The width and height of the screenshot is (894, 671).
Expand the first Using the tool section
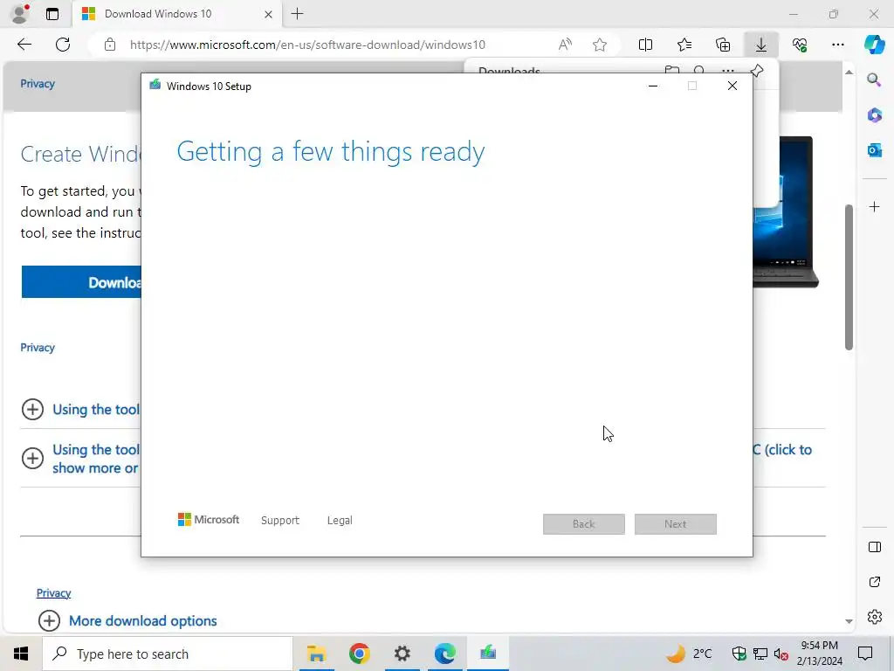(80, 409)
